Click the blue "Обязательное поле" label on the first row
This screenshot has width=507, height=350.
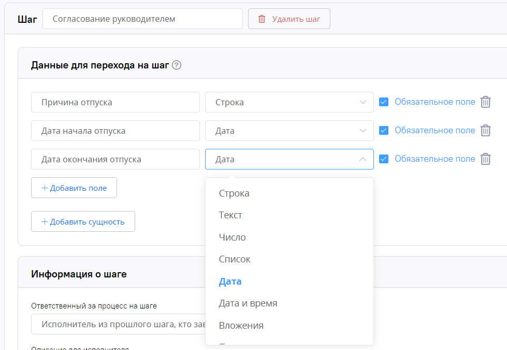point(435,102)
